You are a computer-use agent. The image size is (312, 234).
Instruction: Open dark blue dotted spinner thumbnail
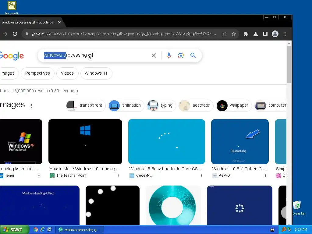pos(239,205)
